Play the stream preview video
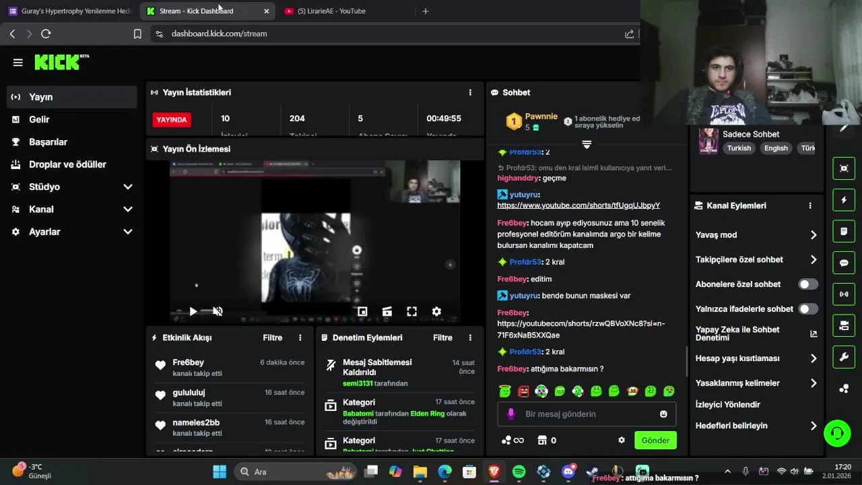862x485 pixels. (193, 311)
